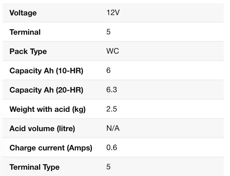The width and height of the screenshot is (230, 176).
Task: Select the value 5 beside Terminal
Action: click(x=108, y=32)
